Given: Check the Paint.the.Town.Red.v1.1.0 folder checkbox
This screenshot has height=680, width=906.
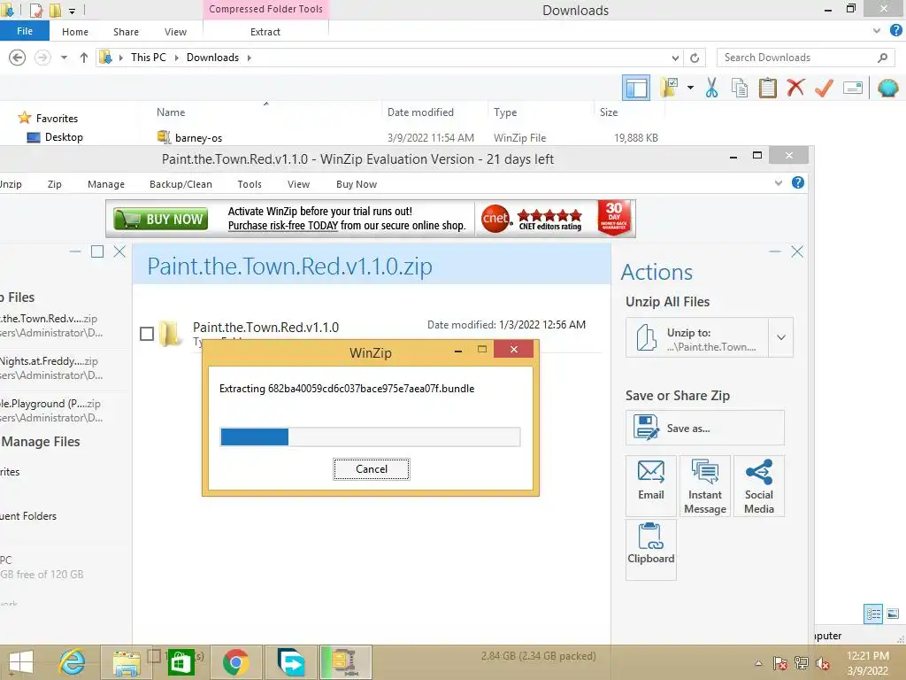Looking at the screenshot, I should click(147, 334).
